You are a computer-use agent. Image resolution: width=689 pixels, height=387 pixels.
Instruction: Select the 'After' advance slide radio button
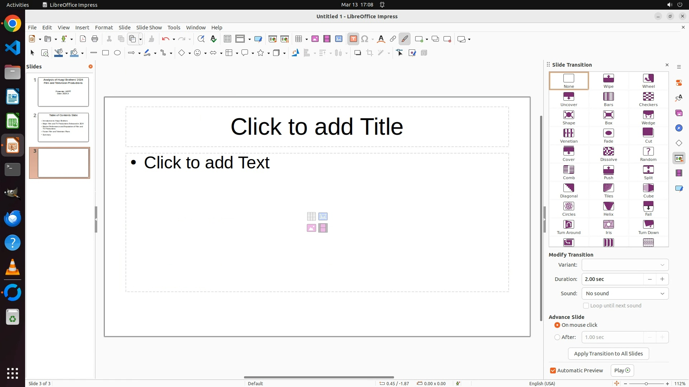557,337
